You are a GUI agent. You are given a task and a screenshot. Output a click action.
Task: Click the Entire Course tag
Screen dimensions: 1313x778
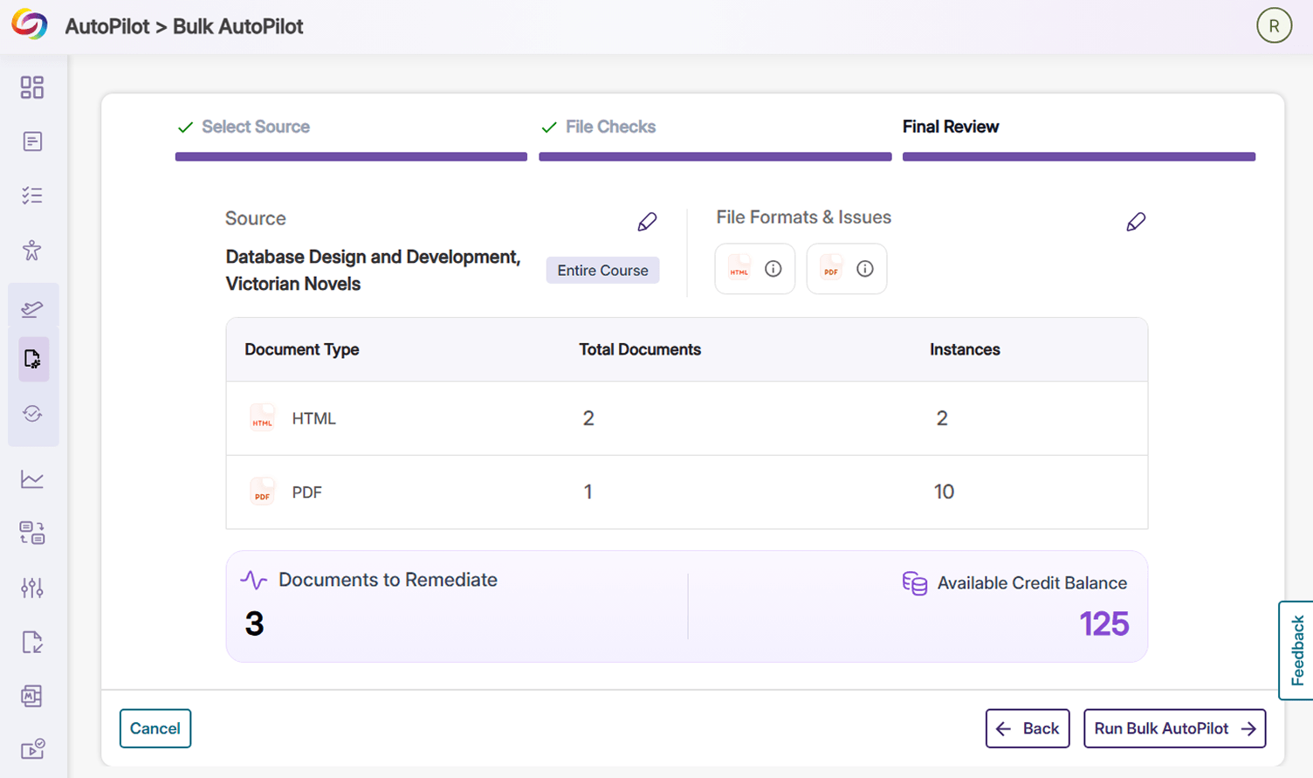[x=602, y=271]
